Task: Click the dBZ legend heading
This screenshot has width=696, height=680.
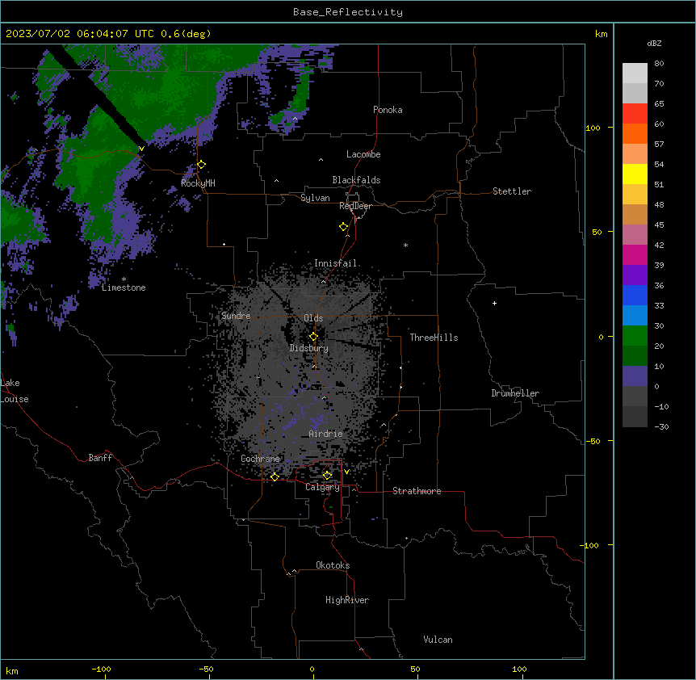Action: 654,43
